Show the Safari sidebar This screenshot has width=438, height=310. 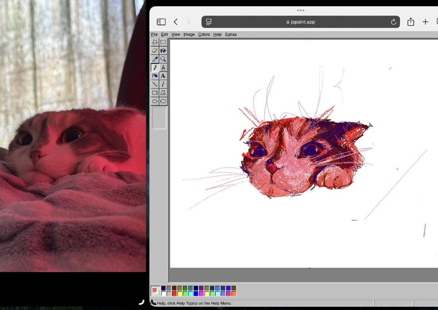tap(161, 22)
